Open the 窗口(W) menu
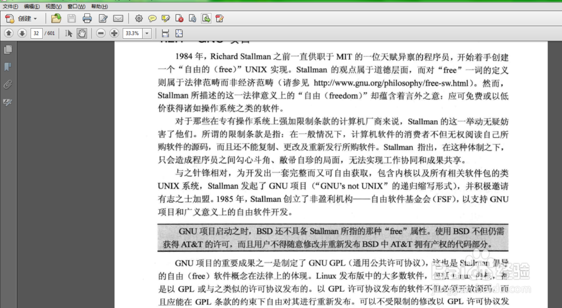 [76, 6]
